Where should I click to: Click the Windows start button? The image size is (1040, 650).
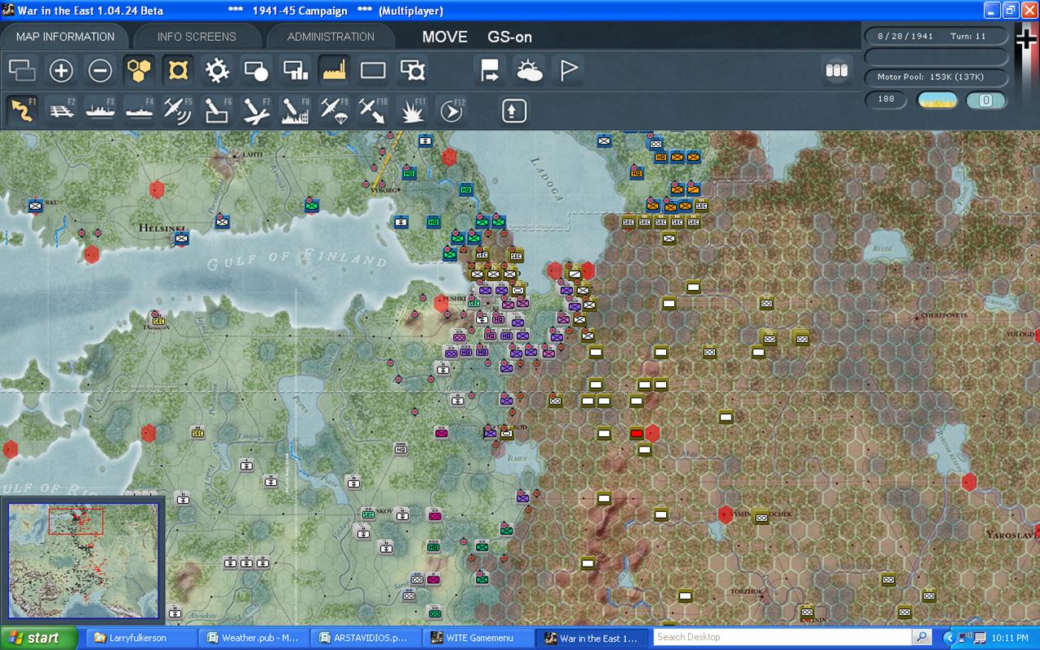[x=38, y=638]
